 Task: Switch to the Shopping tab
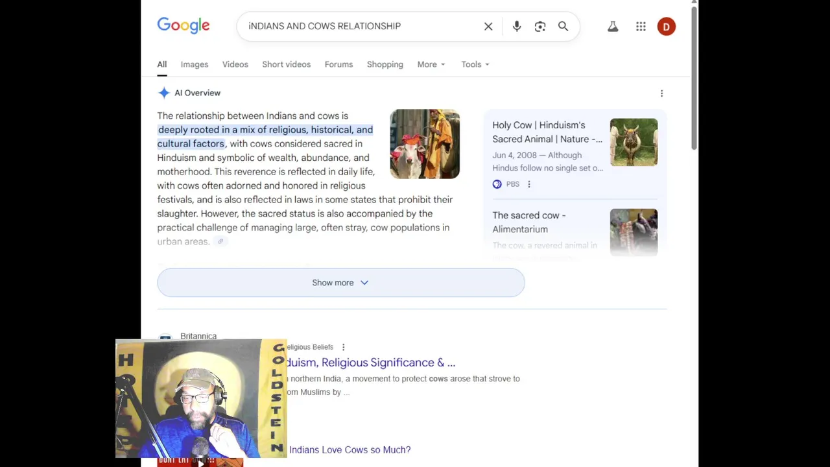point(385,64)
